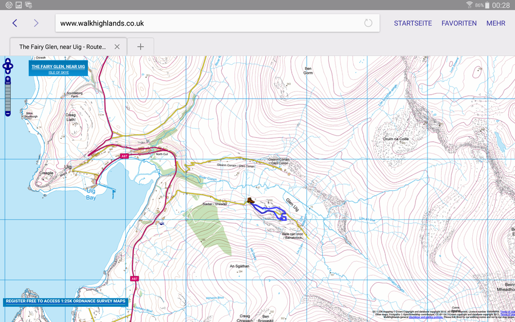Click the 'Creag Liath' map label
Image resolution: width=515 pixels, height=322 pixels.
(x=70, y=117)
